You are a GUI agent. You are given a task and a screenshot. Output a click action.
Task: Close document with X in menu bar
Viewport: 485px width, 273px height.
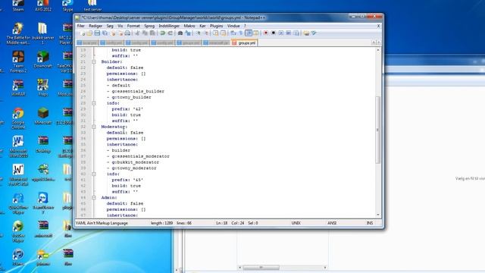378,26
